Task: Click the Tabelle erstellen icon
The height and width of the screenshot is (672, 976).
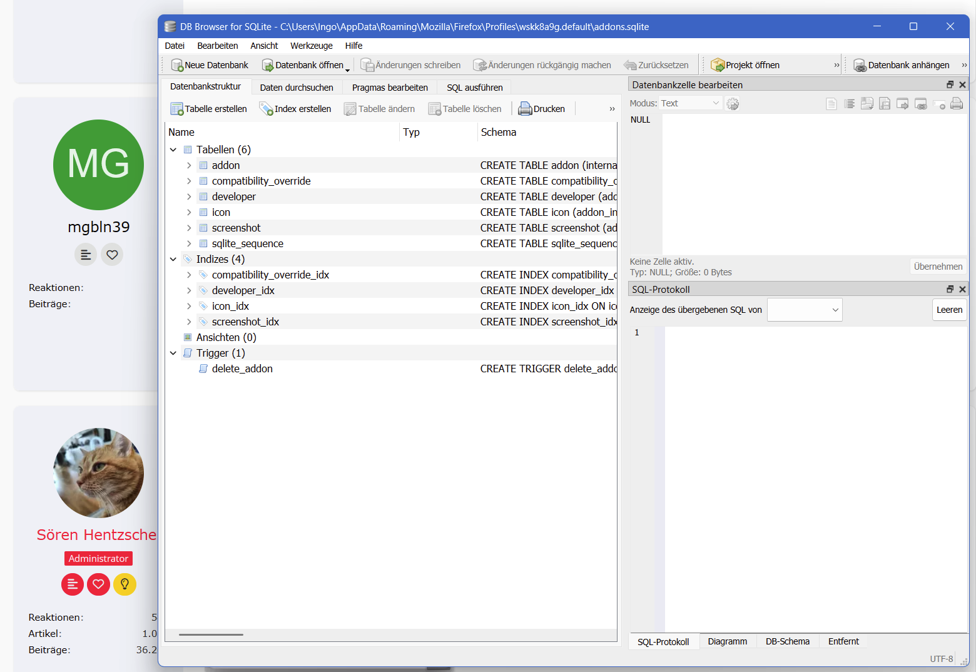Action: tap(176, 109)
